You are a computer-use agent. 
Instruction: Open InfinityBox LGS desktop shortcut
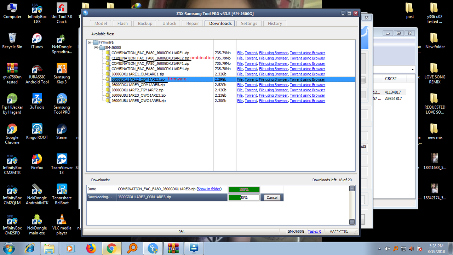37,13
